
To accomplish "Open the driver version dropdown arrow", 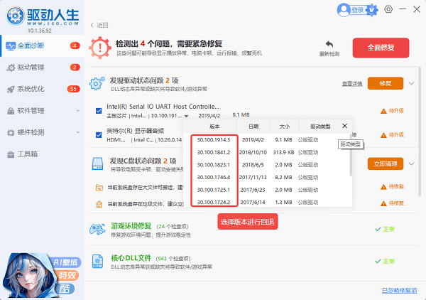I will [x=186, y=115].
